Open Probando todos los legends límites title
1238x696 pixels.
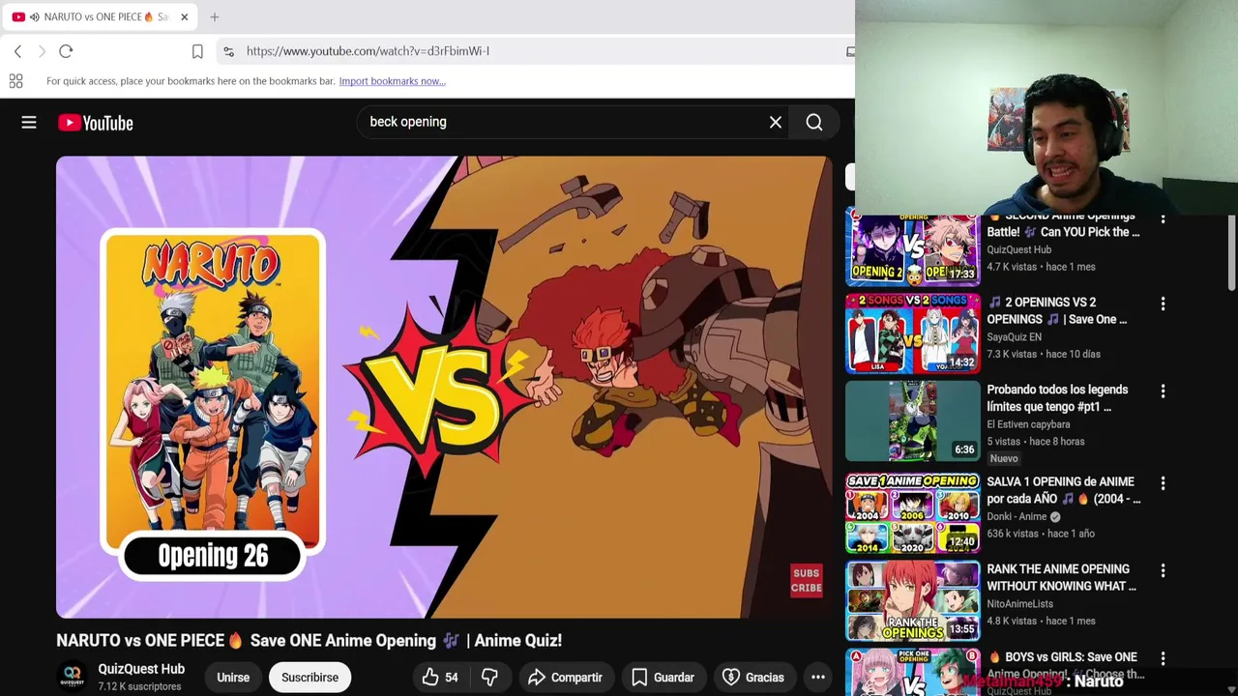point(1057,397)
